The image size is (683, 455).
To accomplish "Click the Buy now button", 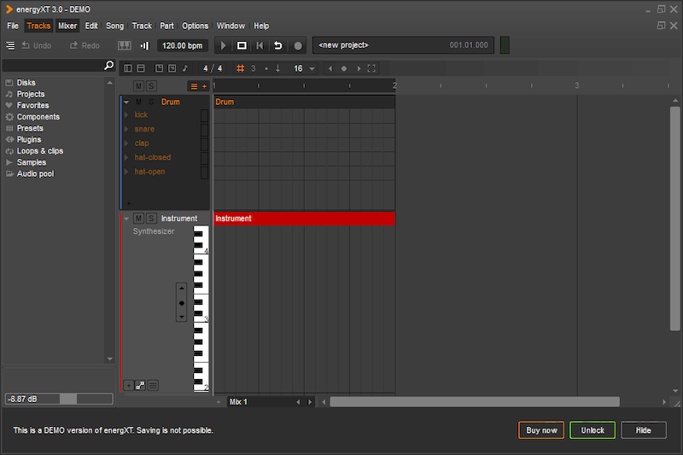I will [541, 430].
